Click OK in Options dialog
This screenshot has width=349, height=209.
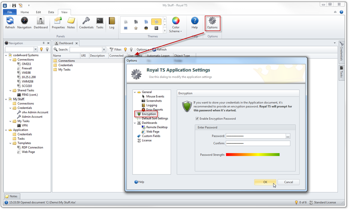[x=265, y=182]
